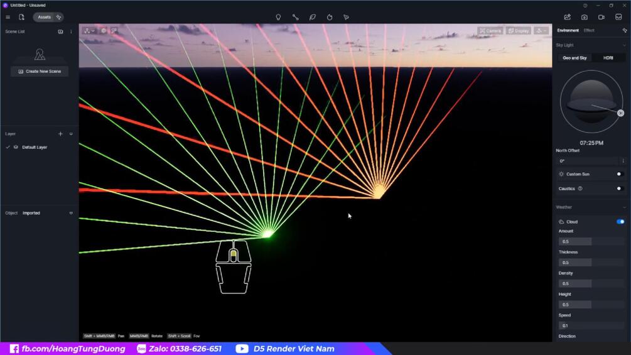This screenshot has width=631, height=355.
Task: Collapse the Sky Light section
Action: (x=624, y=45)
